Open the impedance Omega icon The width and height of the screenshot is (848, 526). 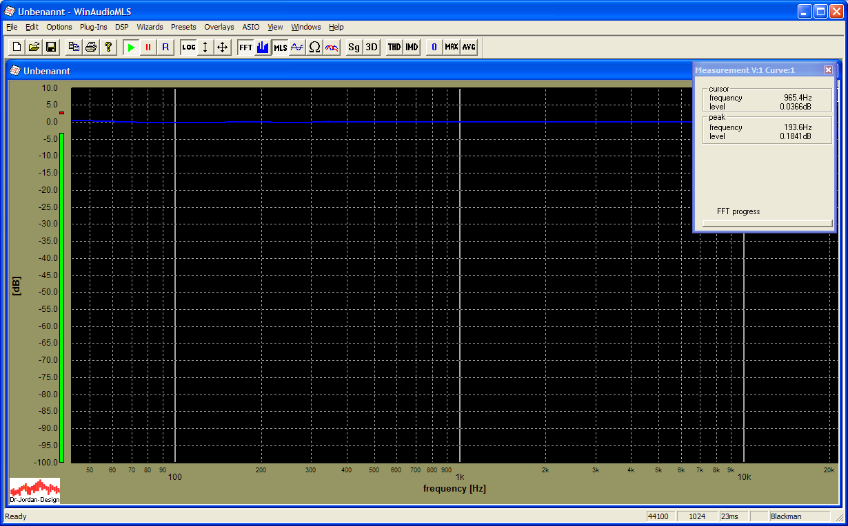(314, 48)
